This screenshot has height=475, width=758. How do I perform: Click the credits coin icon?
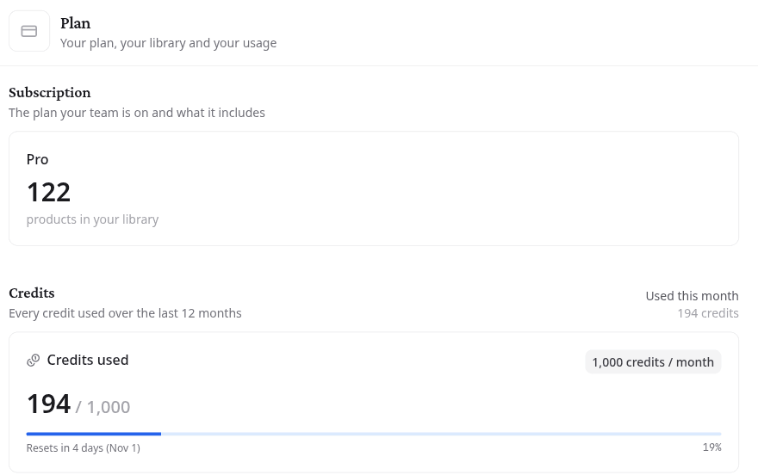click(33, 361)
